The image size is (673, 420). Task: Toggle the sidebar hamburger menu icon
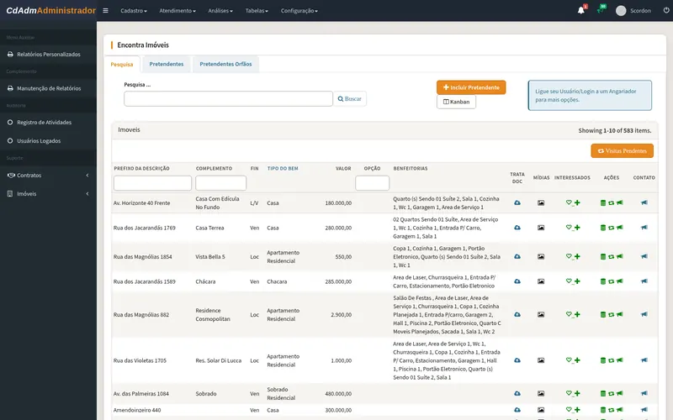coord(105,11)
